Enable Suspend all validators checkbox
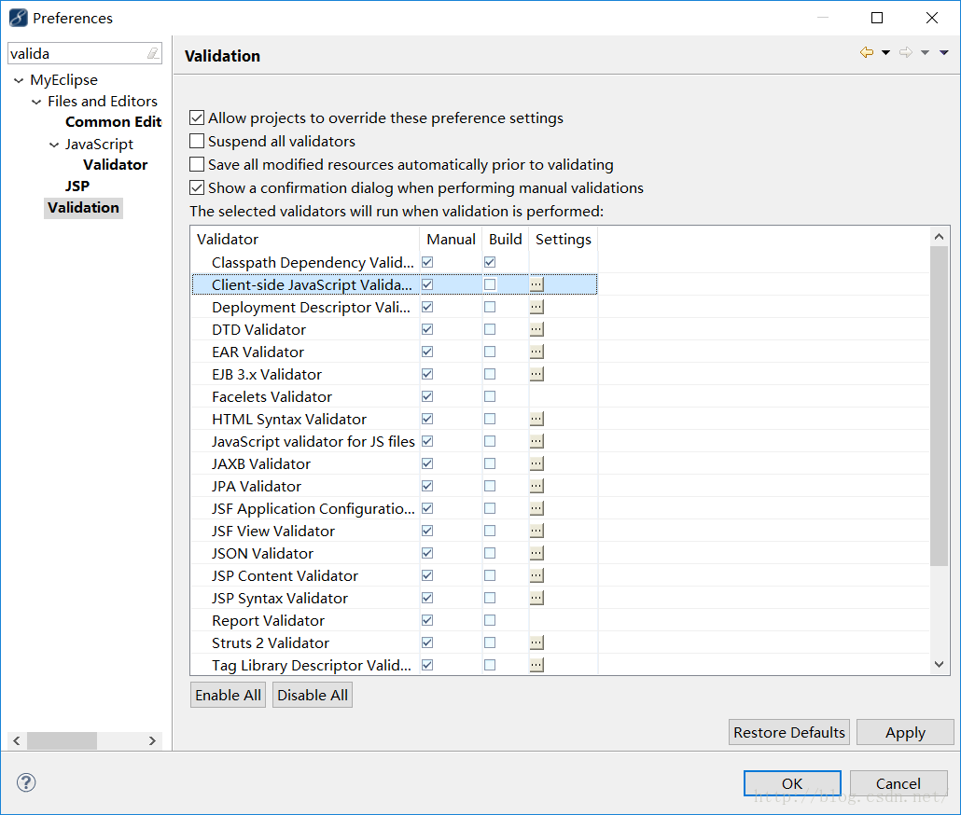Viewport: 961px width, 815px height. point(197,141)
